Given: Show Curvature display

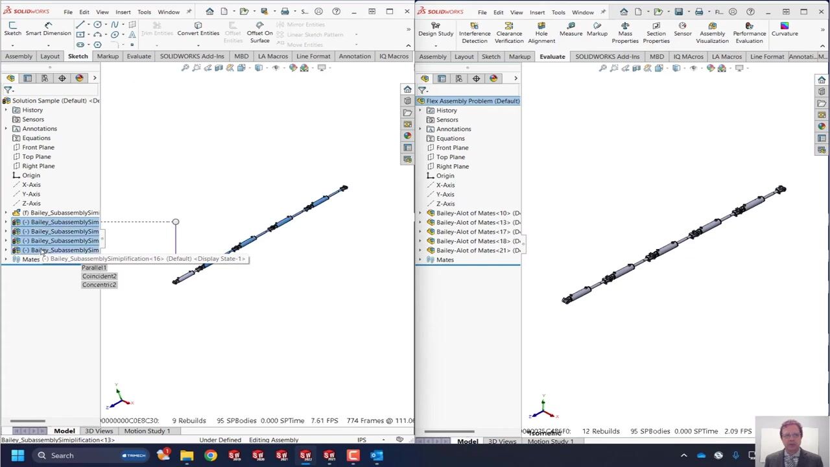Looking at the screenshot, I should [785, 30].
